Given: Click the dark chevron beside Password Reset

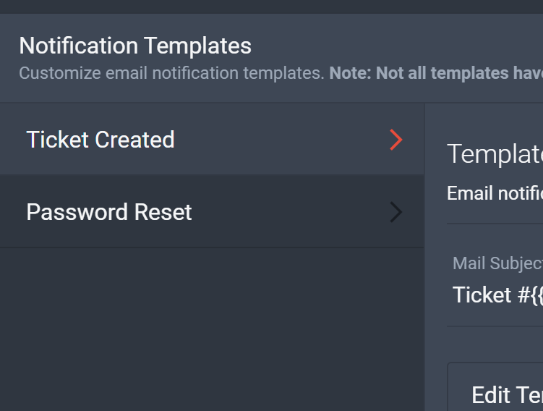Looking at the screenshot, I should point(396,212).
